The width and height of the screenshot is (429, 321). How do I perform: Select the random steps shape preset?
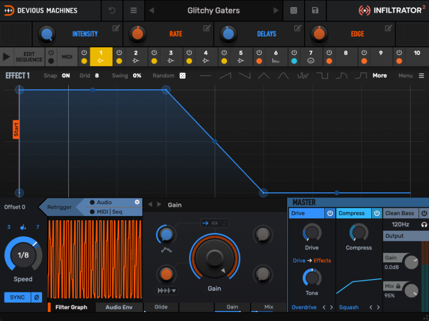coord(303,76)
